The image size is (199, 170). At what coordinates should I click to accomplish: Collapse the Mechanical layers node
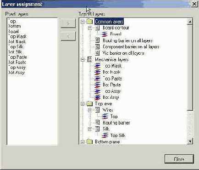pos(83,60)
